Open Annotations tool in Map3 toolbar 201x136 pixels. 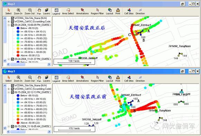click(x=82, y=79)
